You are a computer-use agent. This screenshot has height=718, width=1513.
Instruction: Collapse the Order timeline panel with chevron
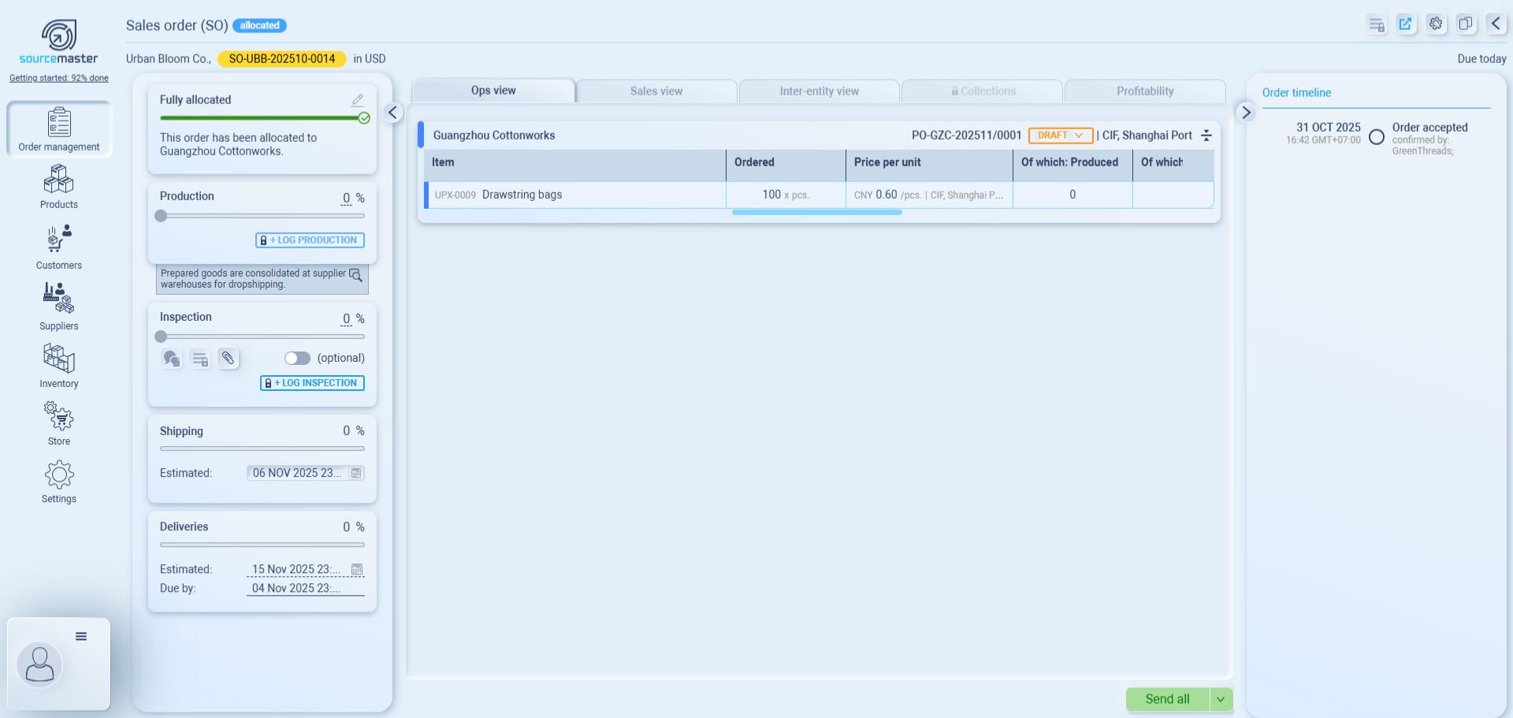click(1246, 113)
